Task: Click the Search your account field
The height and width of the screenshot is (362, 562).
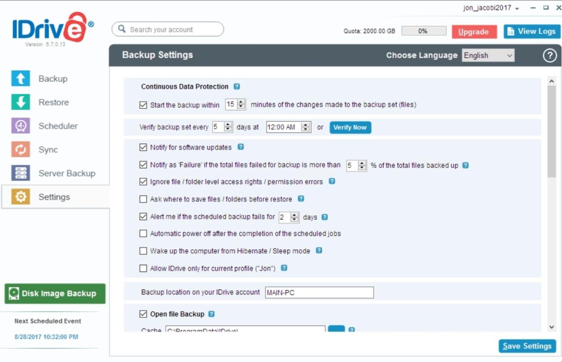Action: 168,29
